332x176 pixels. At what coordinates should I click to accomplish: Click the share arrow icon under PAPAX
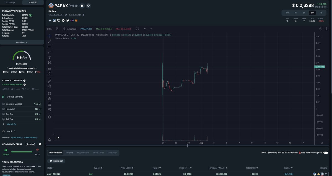pyautogui.click(x=50, y=20)
